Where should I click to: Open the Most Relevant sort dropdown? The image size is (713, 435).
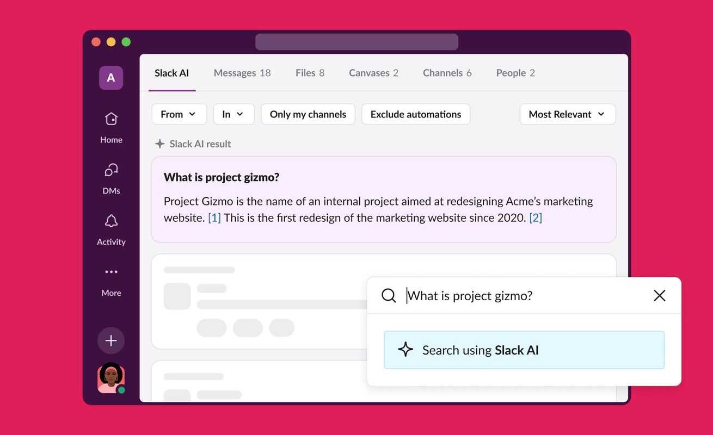coord(568,114)
